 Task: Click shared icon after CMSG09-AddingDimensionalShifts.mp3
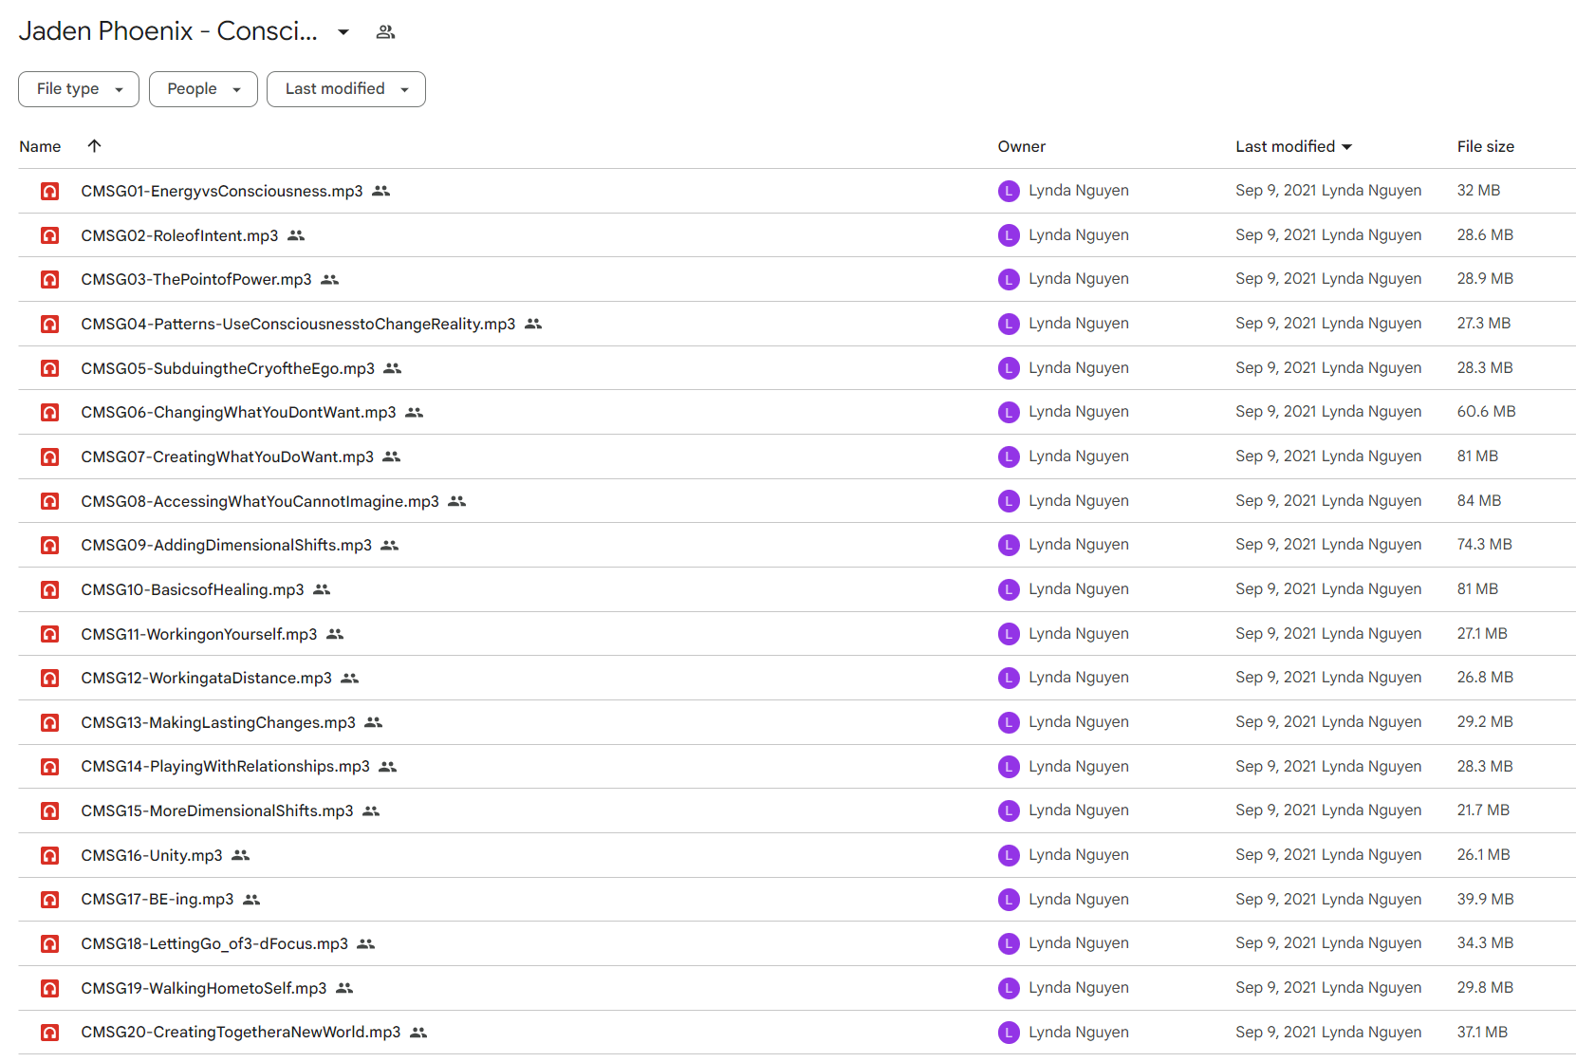[x=390, y=545]
